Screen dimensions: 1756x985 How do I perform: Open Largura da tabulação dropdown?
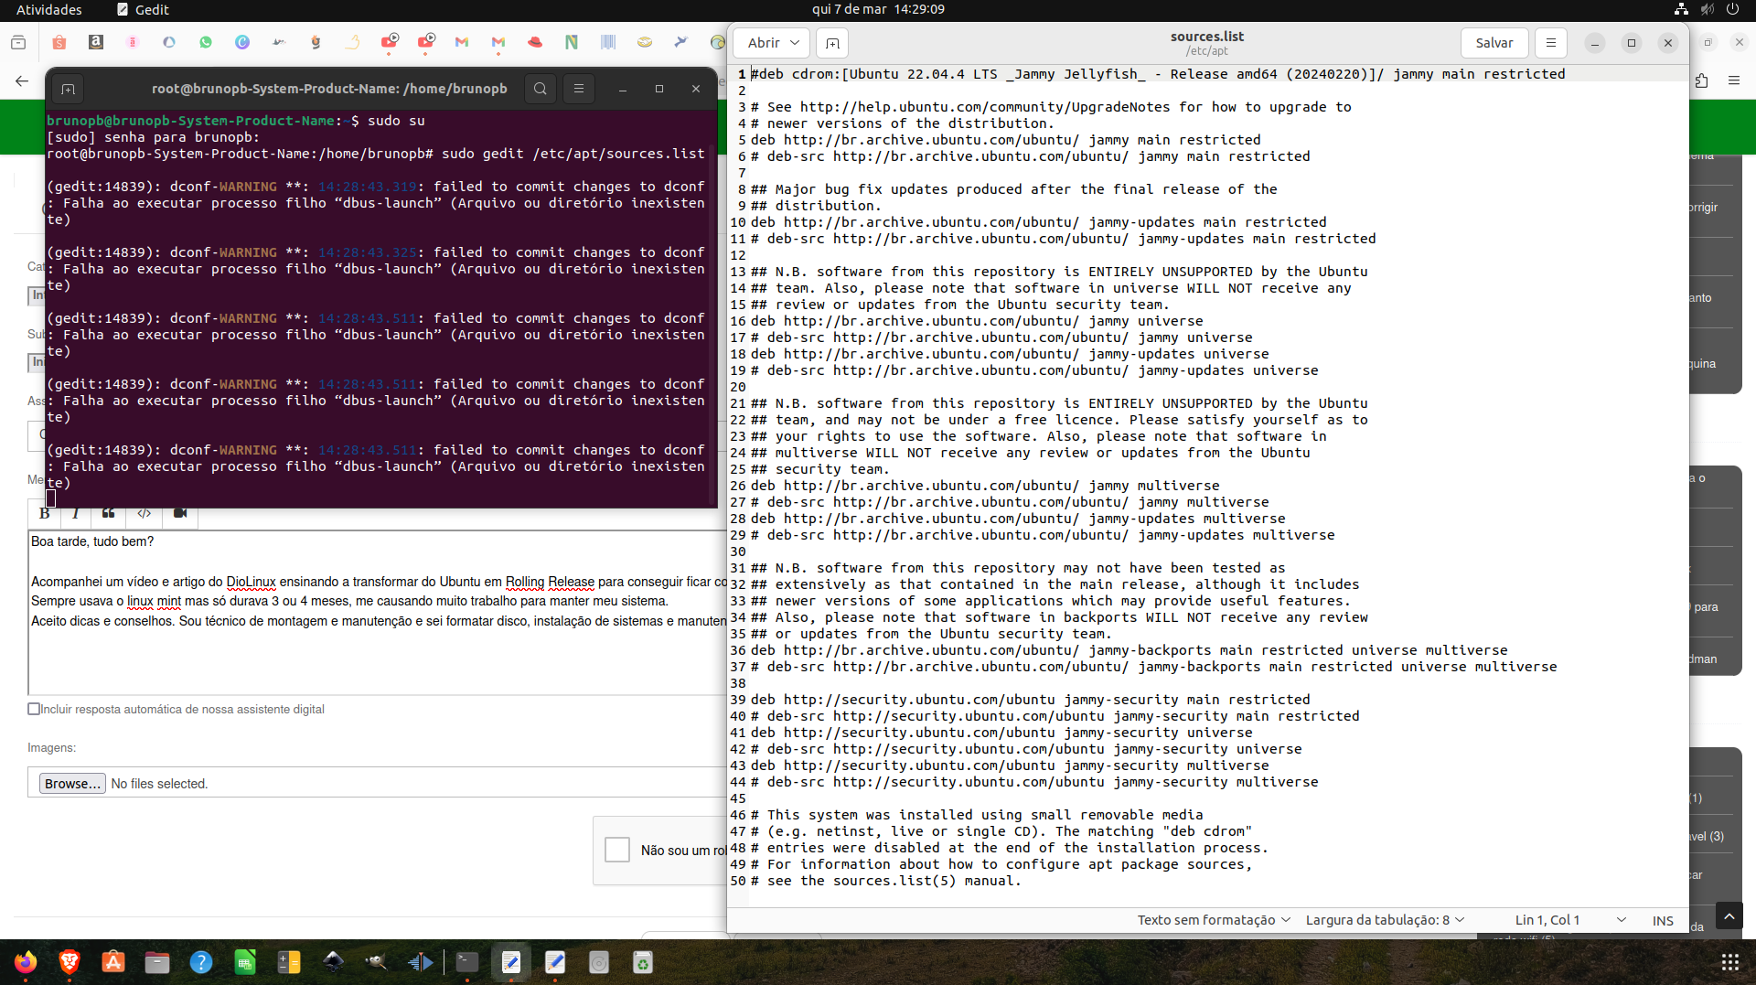(1385, 920)
